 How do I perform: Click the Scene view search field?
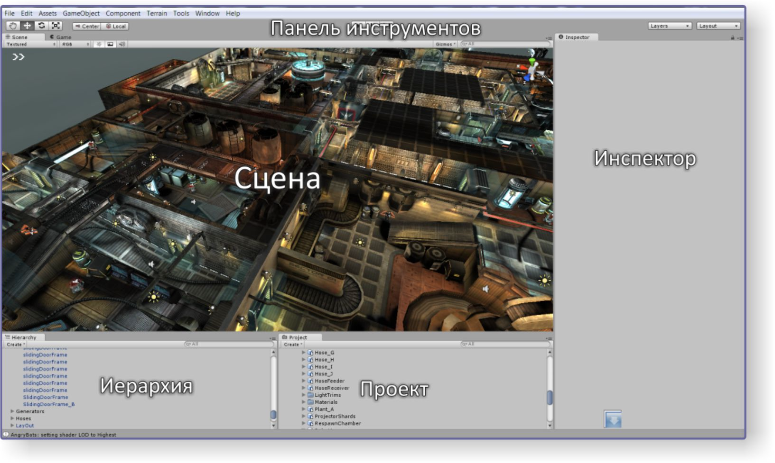pos(504,44)
